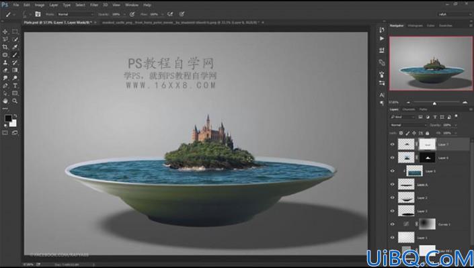Select Layer 6 mask thumbnail

click(x=428, y=158)
